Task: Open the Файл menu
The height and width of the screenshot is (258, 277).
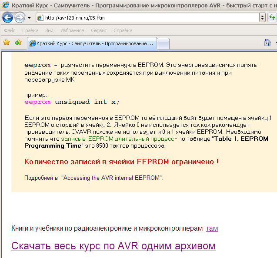Action: [x=10, y=30]
